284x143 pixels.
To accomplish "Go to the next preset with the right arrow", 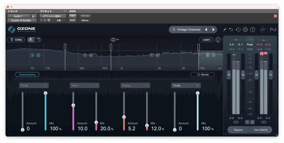I will tap(213, 30).
